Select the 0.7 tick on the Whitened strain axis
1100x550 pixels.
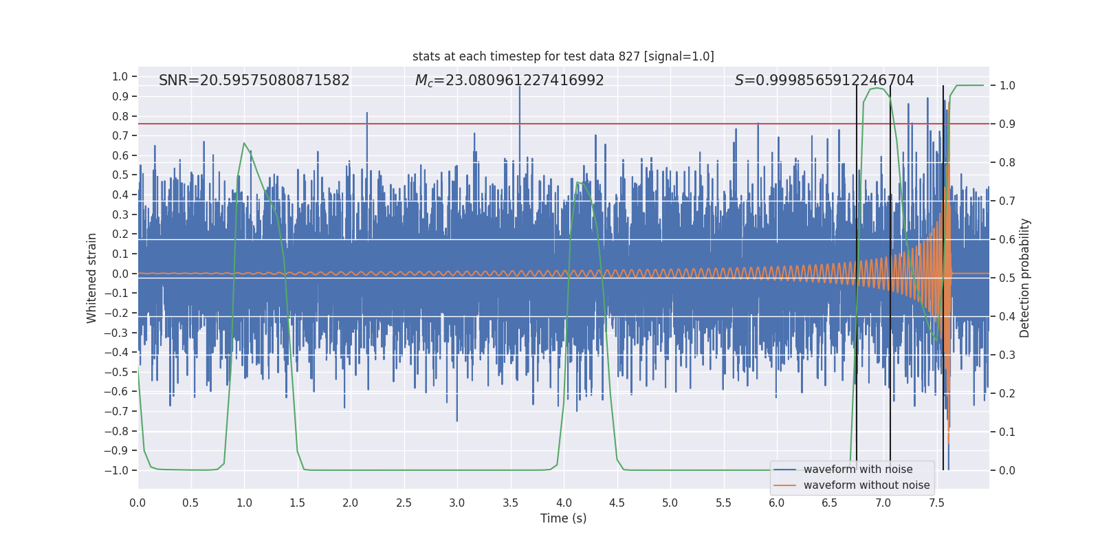pos(120,136)
